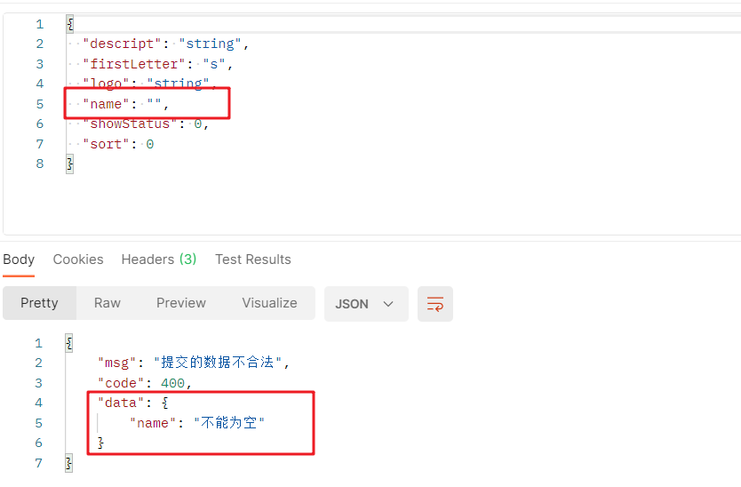Click the "descript" line in request body
This screenshot has width=741, height=487.
(165, 44)
